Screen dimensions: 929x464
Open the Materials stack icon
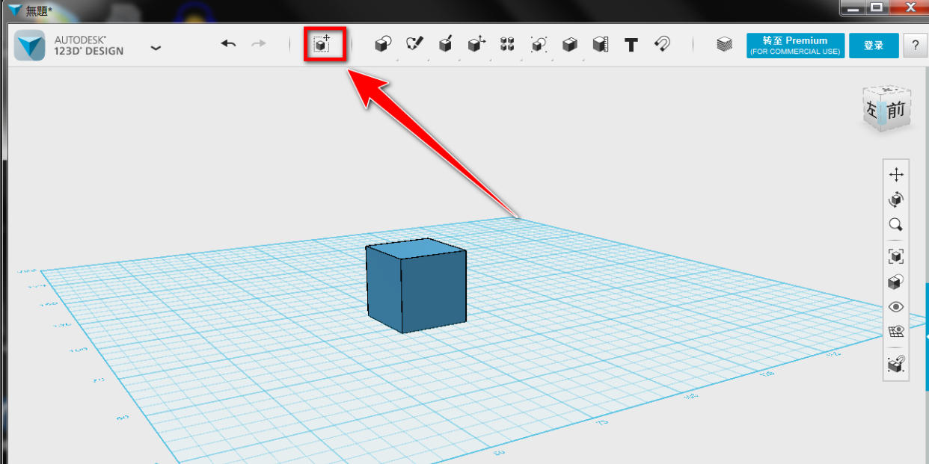click(724, 45)
